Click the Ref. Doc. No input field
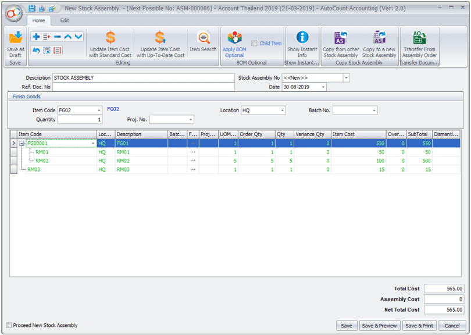This screenshot has height=335, width=471. (x=143, y=87)
